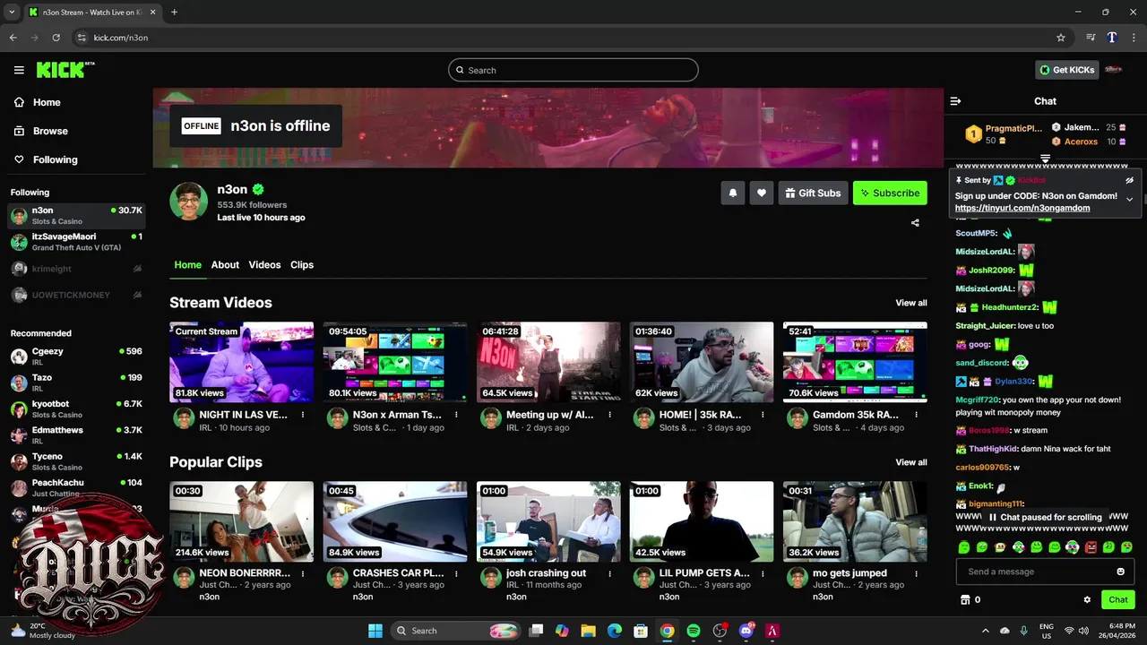Collapse the chat panel arrow icon
Image resolution: width=1147 pixels, height=645 pixels.
[955, 101]
